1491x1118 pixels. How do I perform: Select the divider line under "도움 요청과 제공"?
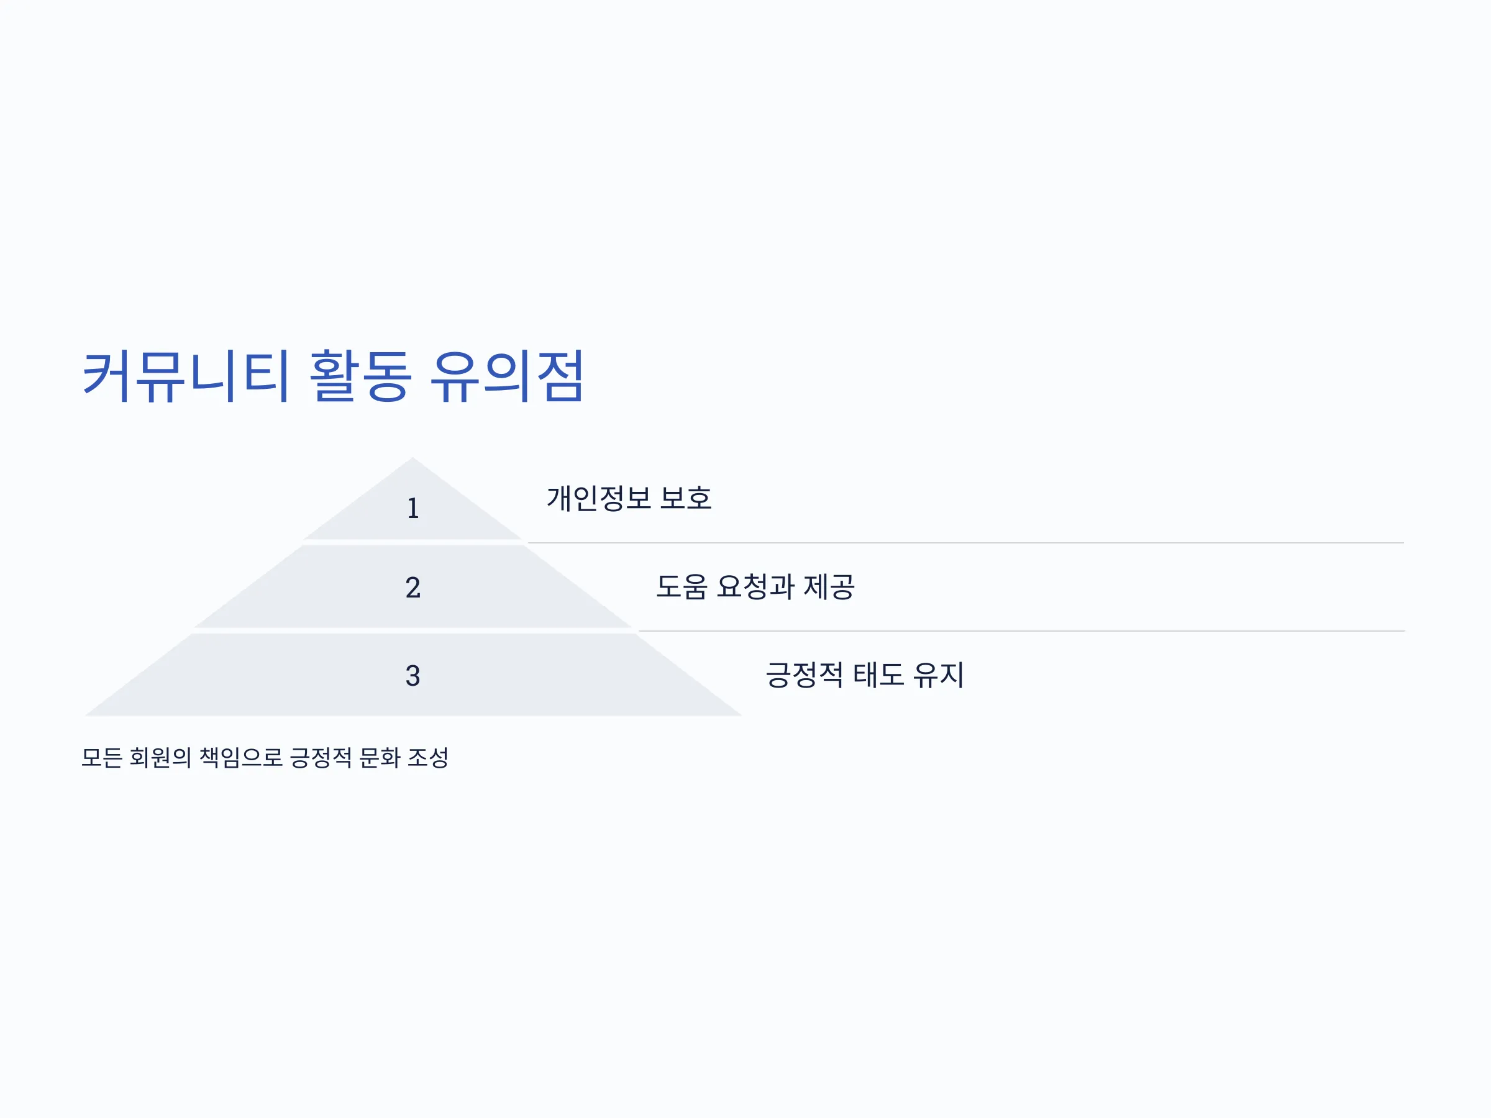click(x=1022, y=631)
